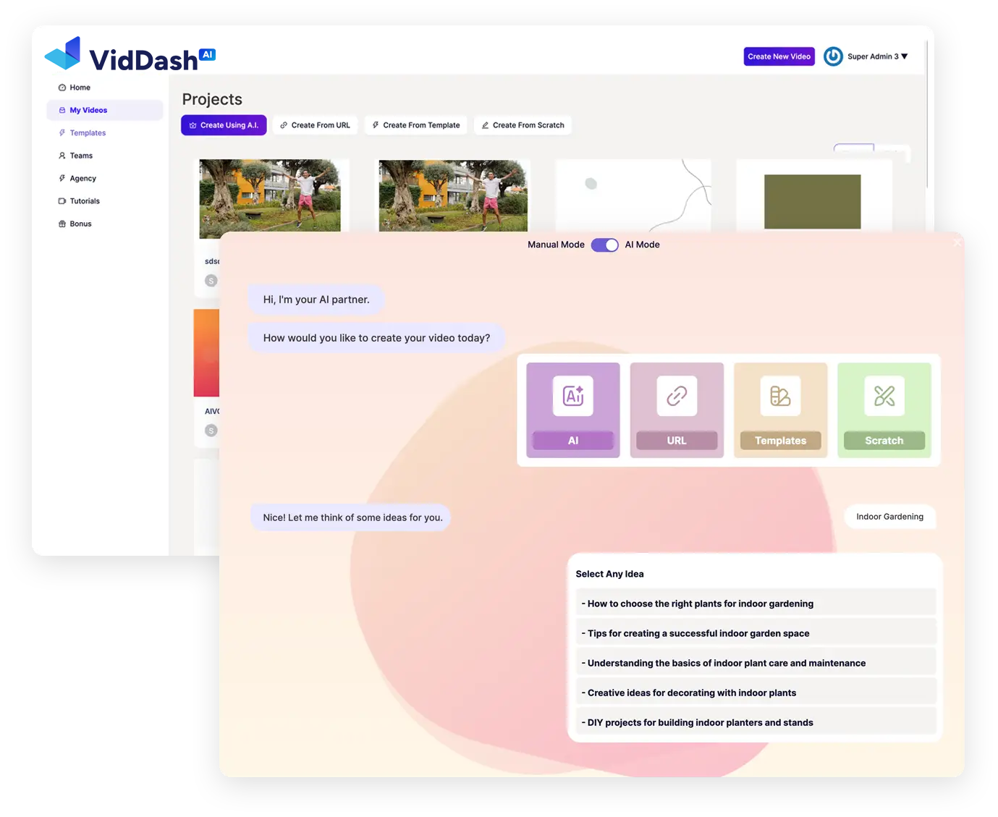This screenshot has height=817, width=998.
Task: Select the AI sparkle icon tile
Action: click(x=573, y=410)
